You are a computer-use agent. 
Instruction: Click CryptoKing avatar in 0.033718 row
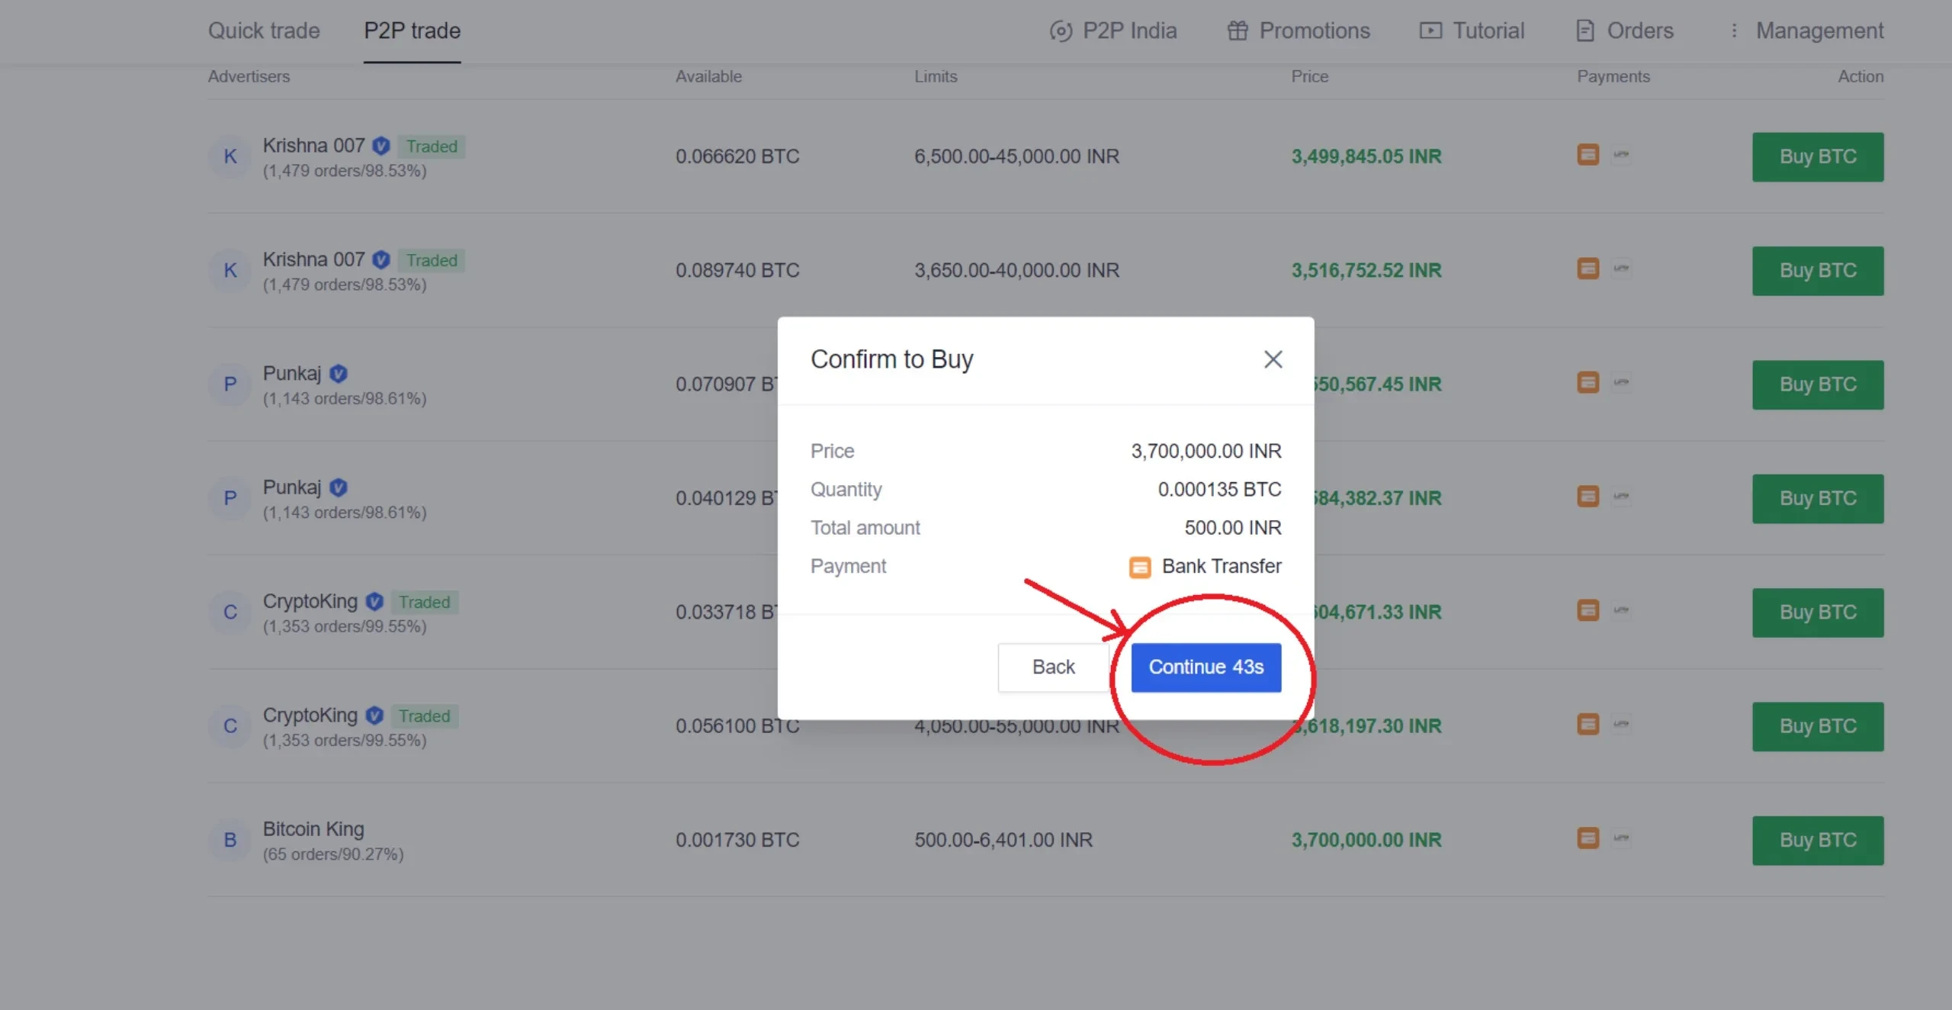pos(230,612)
